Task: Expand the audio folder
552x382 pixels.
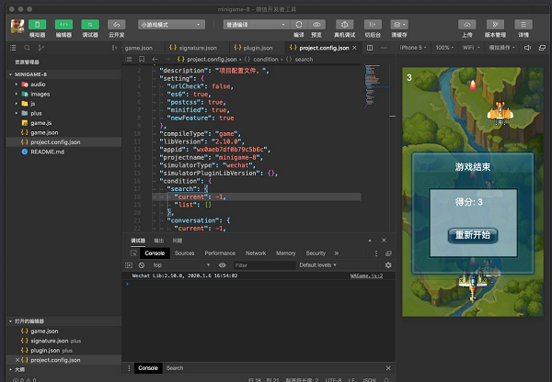Action: click(x=17, y=84)
